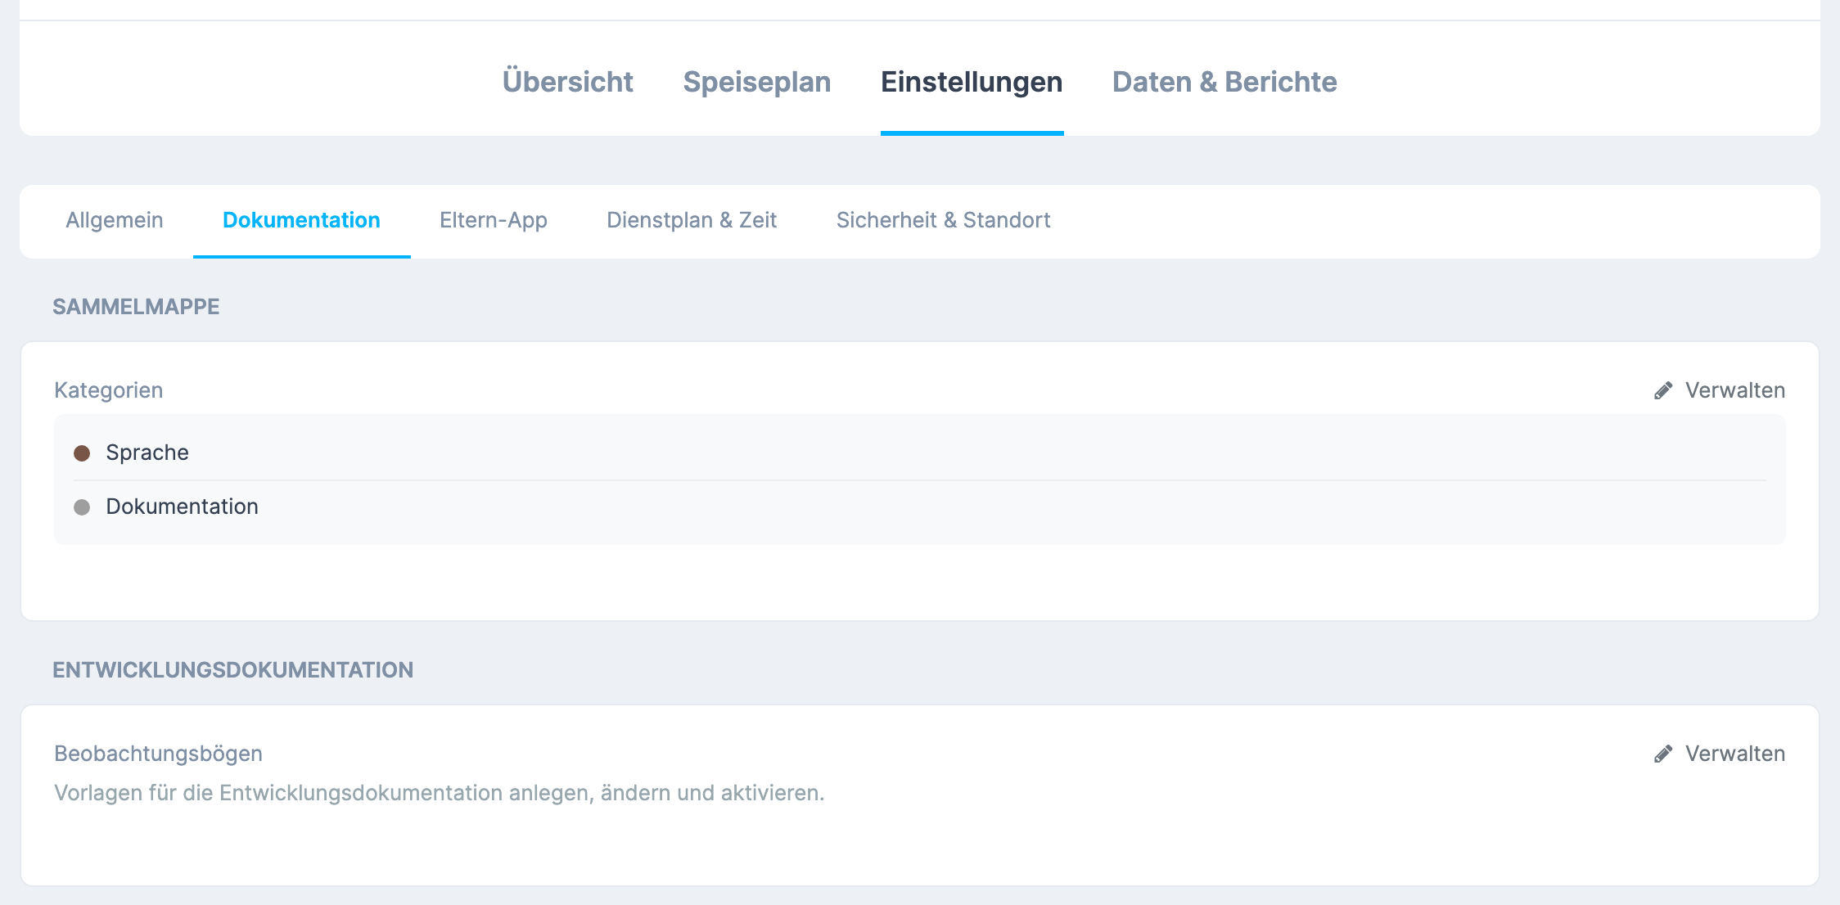The image size is (1840, 905).
Task: Click the pencil icon beside Beobachtungsbögen Verwalten
Action: 1662,754
